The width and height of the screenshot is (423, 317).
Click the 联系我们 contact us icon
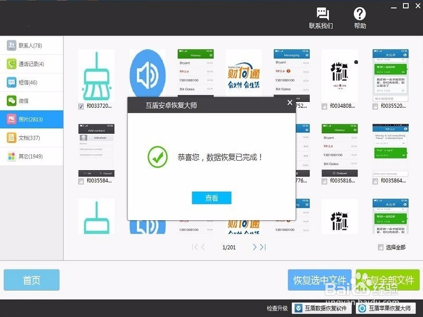[x=323, y=17]
